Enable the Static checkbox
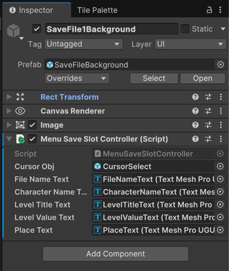This screenshot has width=229, height=271. click(x=184, y=29)
